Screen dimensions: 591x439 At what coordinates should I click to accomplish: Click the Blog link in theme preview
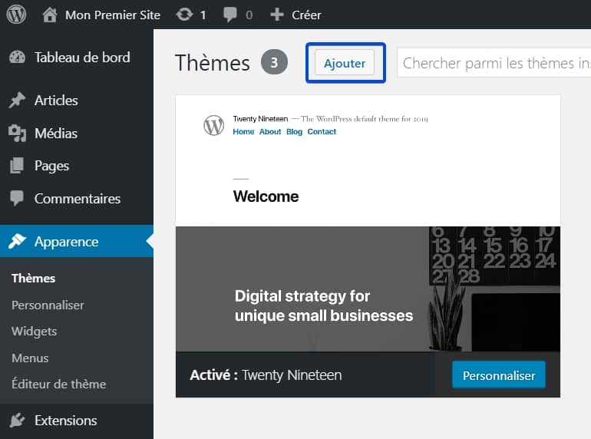tap(294, 131)
